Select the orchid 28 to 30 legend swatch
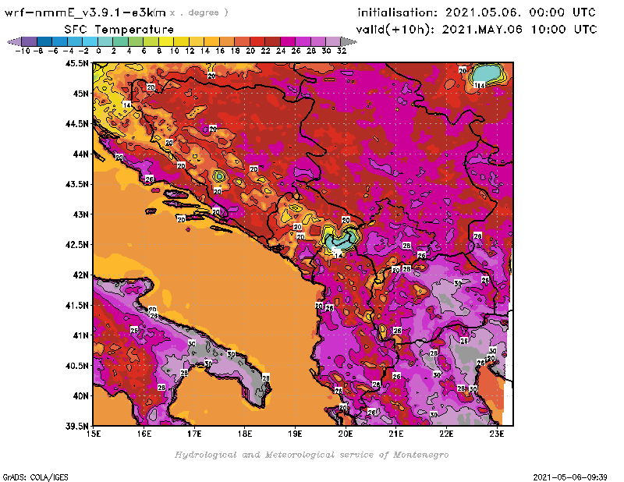Screen dimensions: 624x482 point(318,41)
